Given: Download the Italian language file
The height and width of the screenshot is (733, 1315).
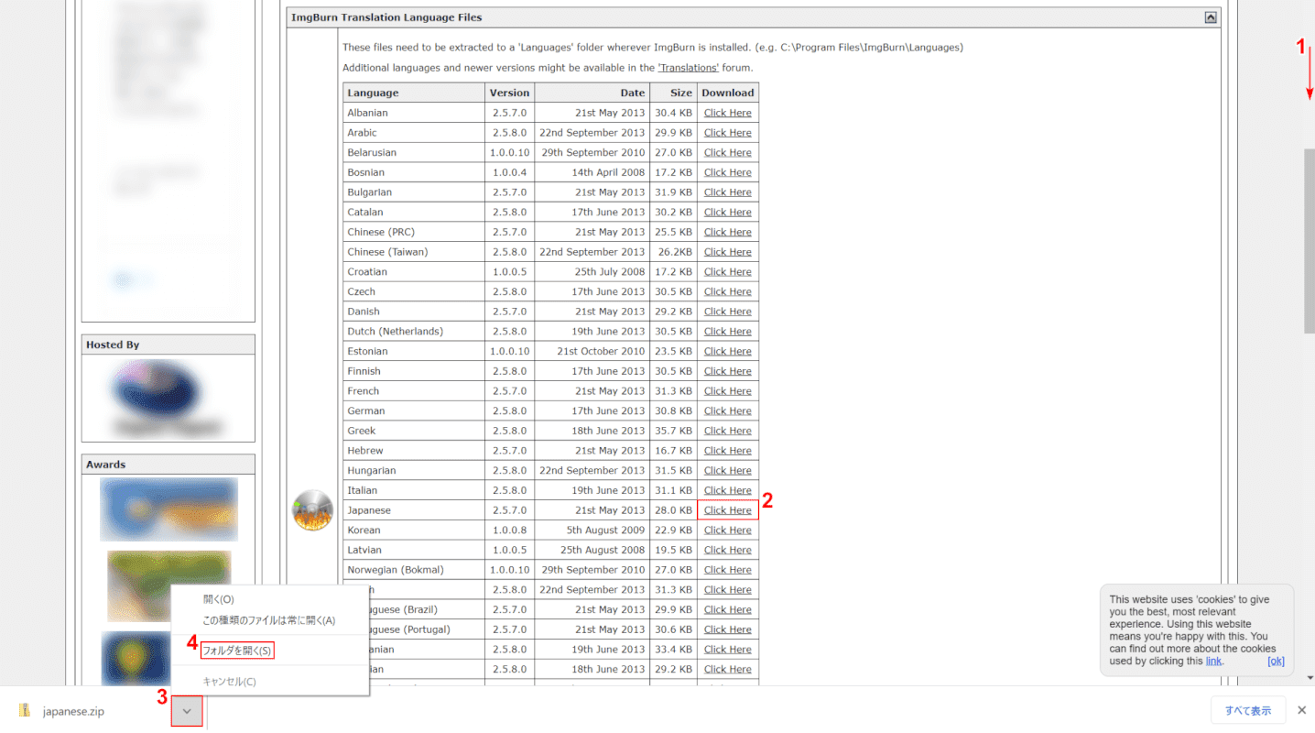Looking at the screenshot, I should point(728,490).
